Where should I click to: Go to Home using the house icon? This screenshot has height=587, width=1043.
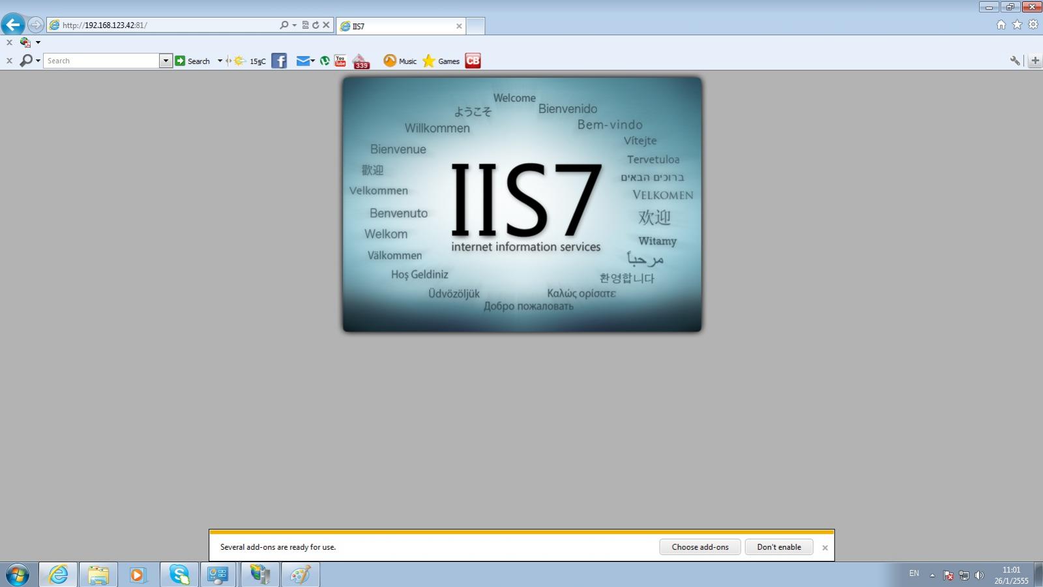point(1001,25)
